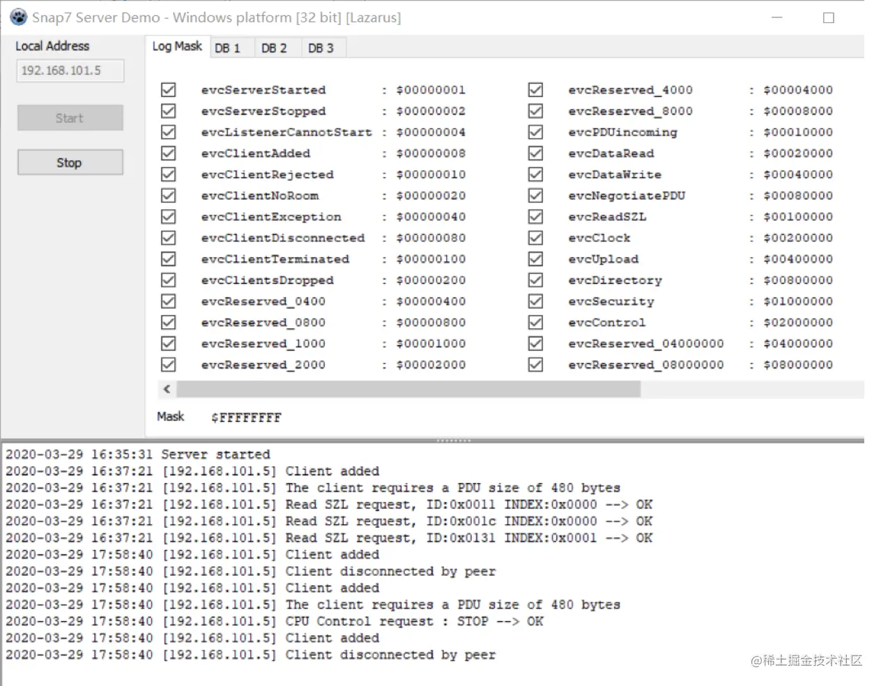Select the Read SZL ID:0x0011 log line
This screenshot has height=686, width=881.
(329, 505)
